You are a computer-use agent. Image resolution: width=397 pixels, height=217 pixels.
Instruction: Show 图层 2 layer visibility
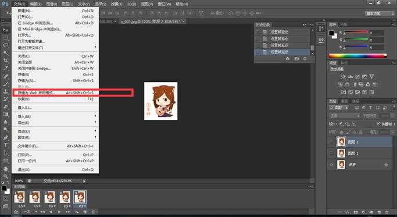tap(332, 142)
